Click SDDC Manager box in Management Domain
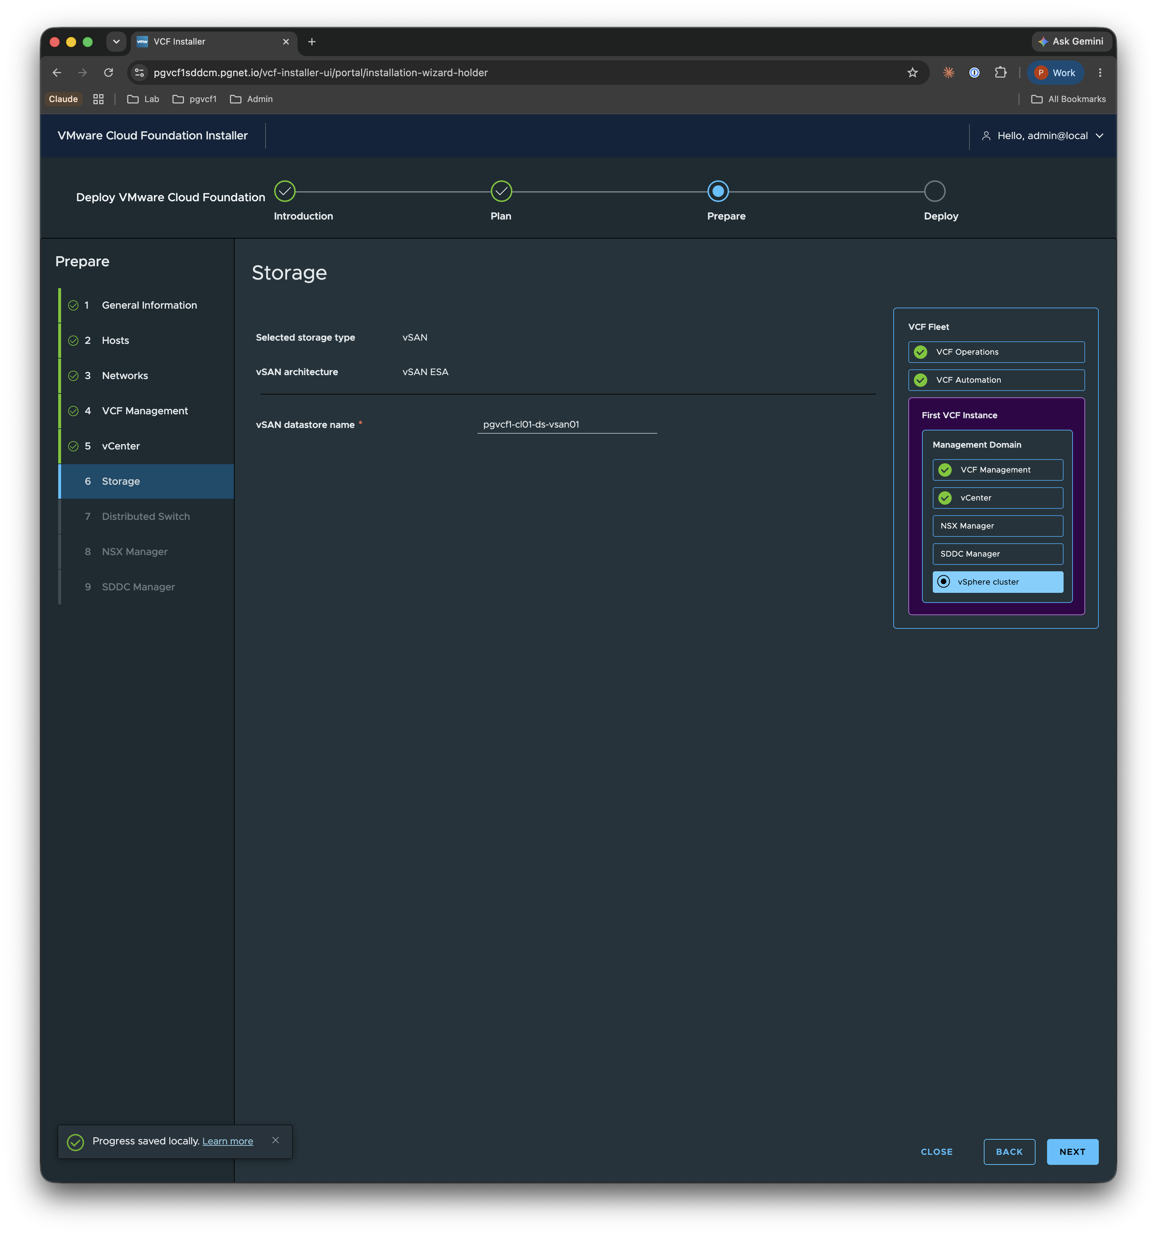The width and height of the screenshot is (1157, 1236). click(x=997, y=554)
